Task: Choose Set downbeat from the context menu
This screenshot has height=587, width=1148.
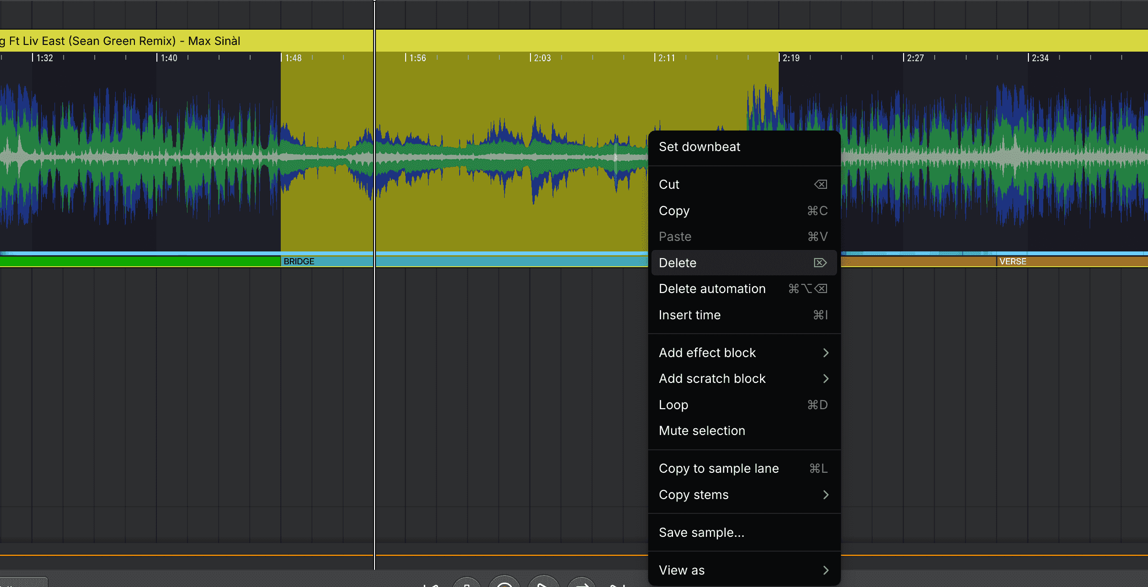Action: point(744,147)
